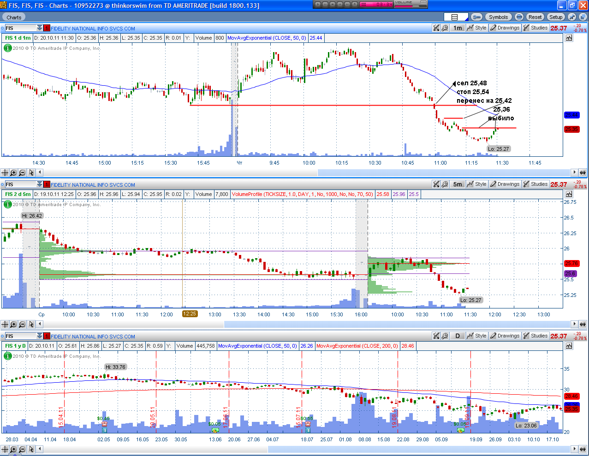This screenshot has height=456, width=589.
Task: Toggle the link-chain icon beside Symbols
Action: [477, 17]
